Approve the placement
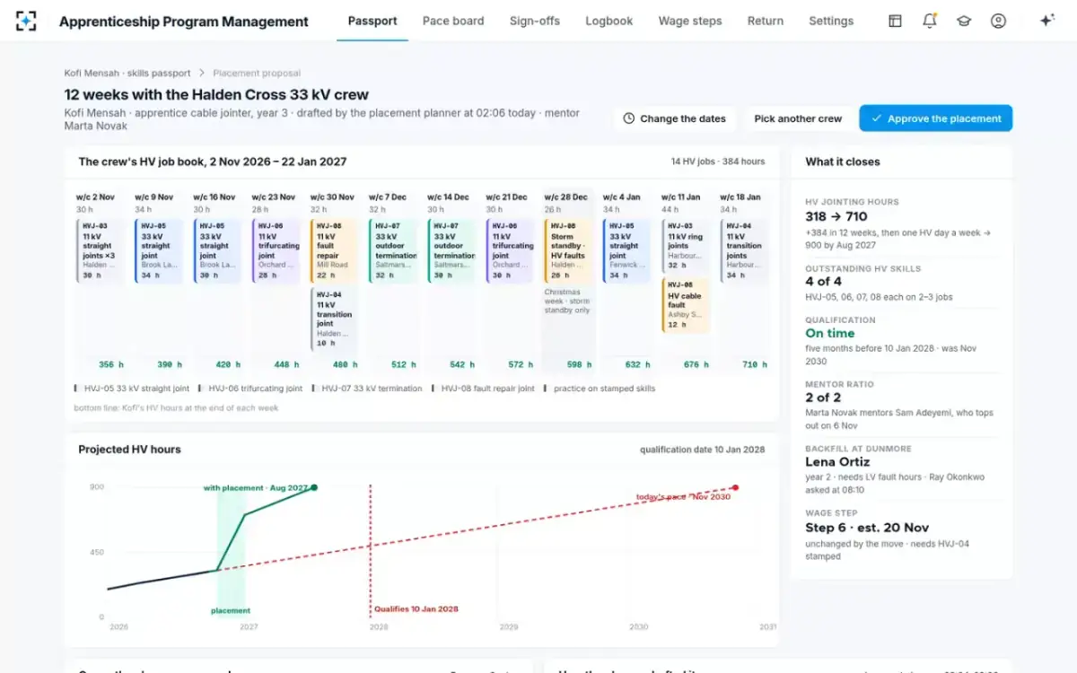This screenshot has height=673, width=1077. (936, 118)
